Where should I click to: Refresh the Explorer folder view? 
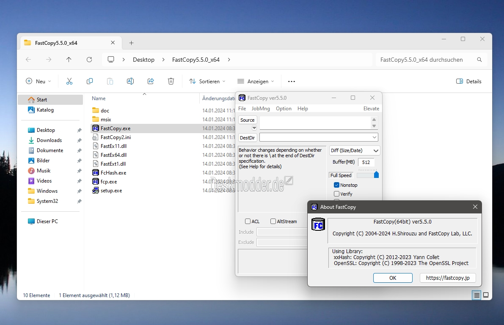coord(89,60)
